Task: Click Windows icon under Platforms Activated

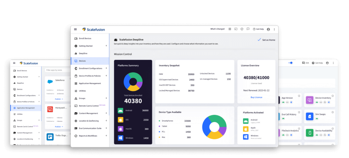Action: point(246,137)
